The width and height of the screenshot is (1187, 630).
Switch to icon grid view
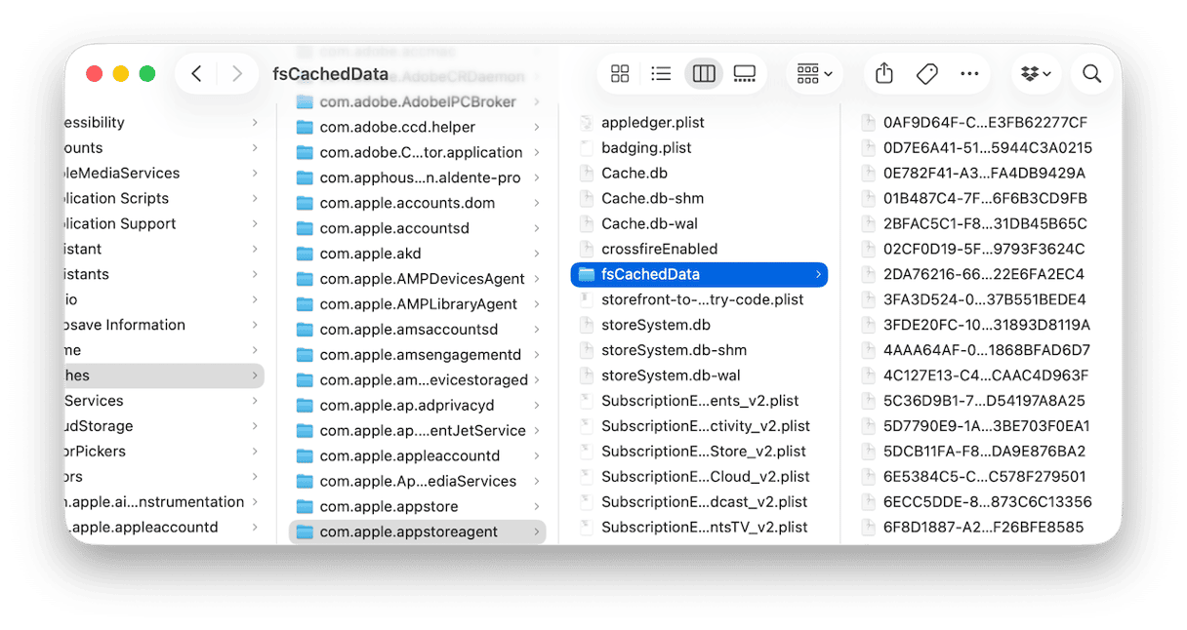(x=620, y=74)
